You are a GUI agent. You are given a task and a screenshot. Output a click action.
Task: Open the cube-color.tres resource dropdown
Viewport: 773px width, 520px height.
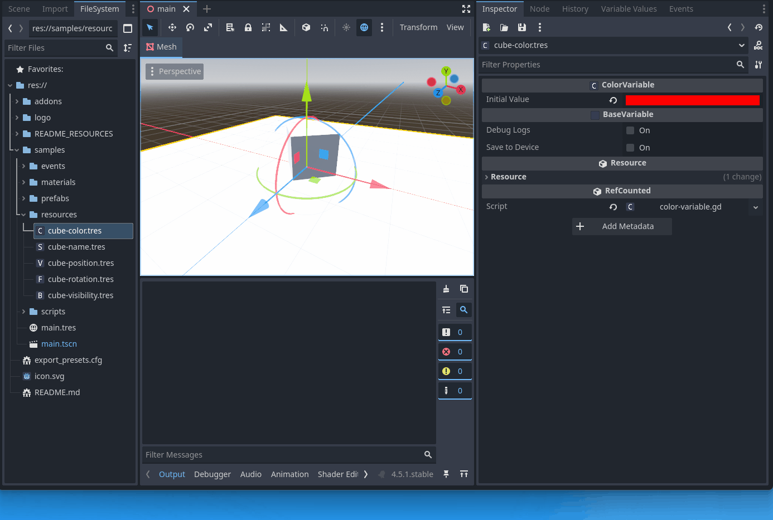(x=741, y=45)
